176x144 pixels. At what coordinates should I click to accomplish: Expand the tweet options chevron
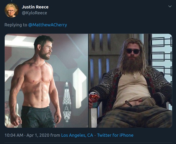point(170,6)
